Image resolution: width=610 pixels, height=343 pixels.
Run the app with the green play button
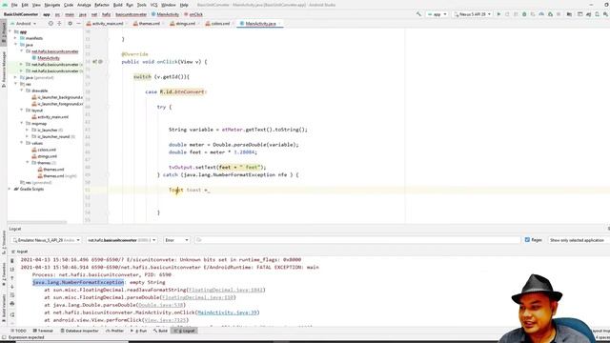498,14
